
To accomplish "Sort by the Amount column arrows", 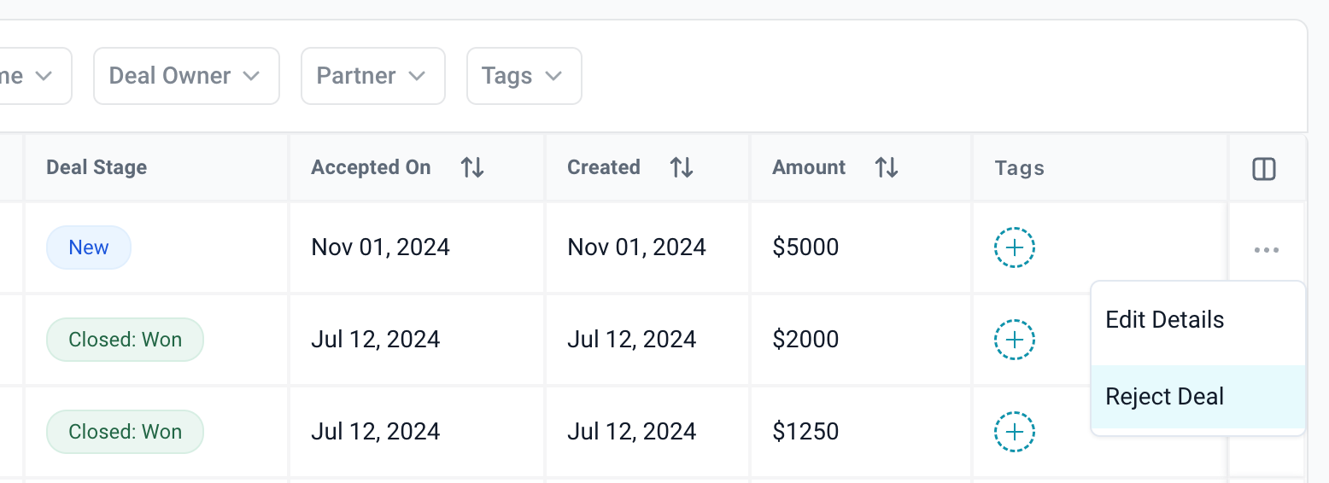I will pyautogui.click(x=887, y=168).
